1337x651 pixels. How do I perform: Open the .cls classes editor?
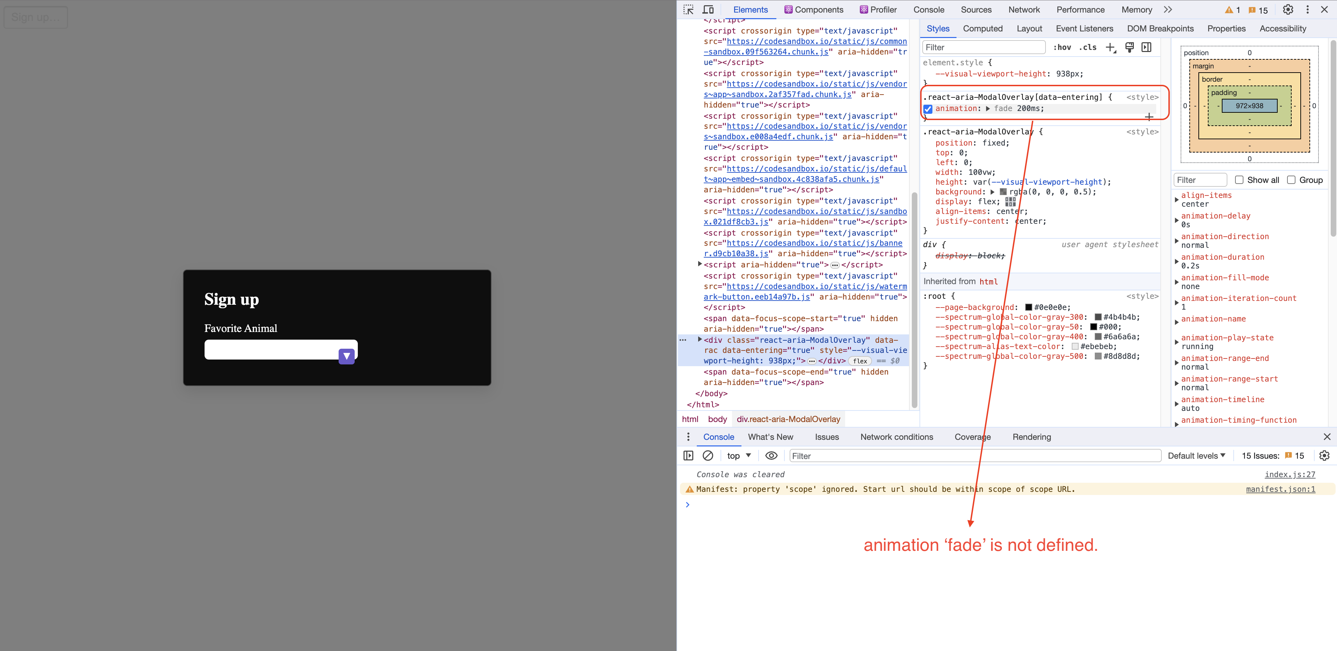point(1087,47)
